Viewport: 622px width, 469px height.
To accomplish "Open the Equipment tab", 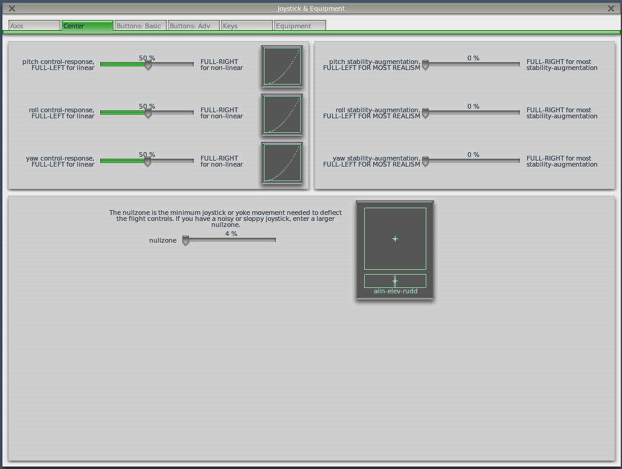I will click(x=300, y=25).
